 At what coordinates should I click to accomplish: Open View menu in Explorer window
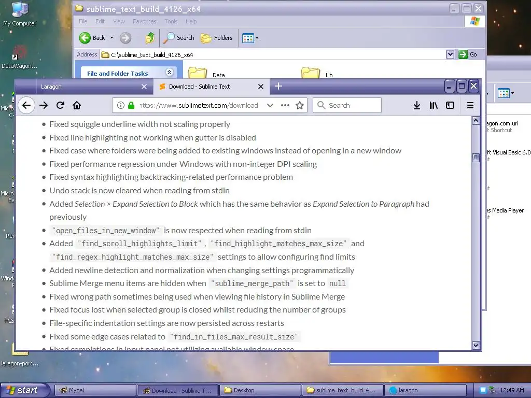point(119,21)
